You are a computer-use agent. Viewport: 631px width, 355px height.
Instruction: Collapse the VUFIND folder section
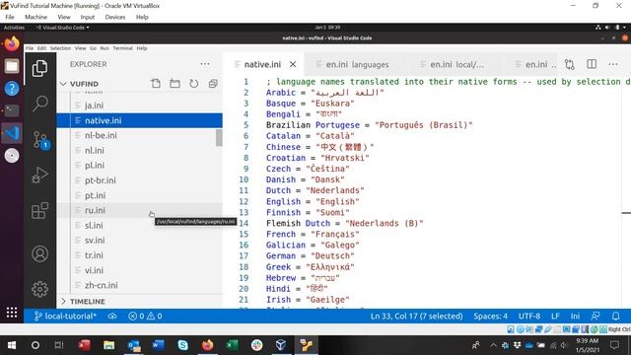[84, 84]
